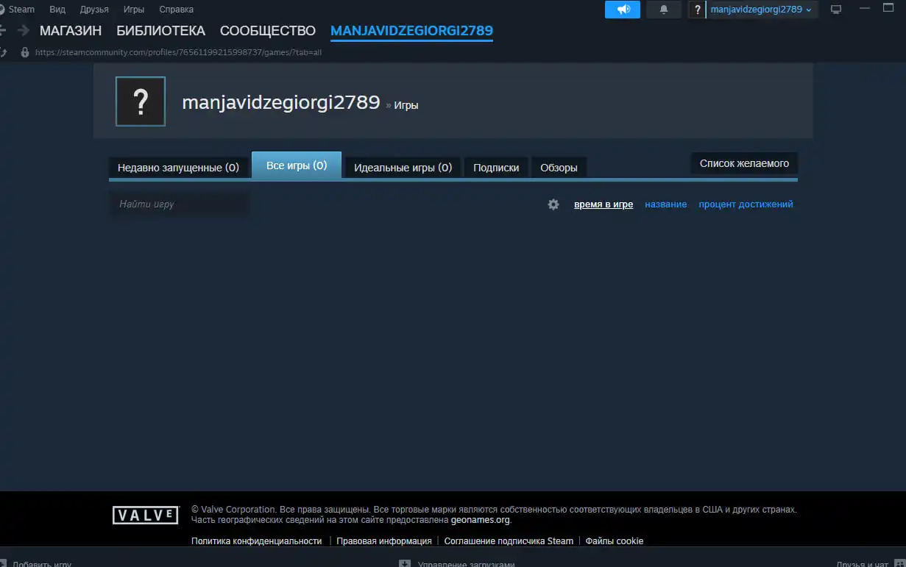
Task: Open the Подписки tab
Action: pos(496,168)
